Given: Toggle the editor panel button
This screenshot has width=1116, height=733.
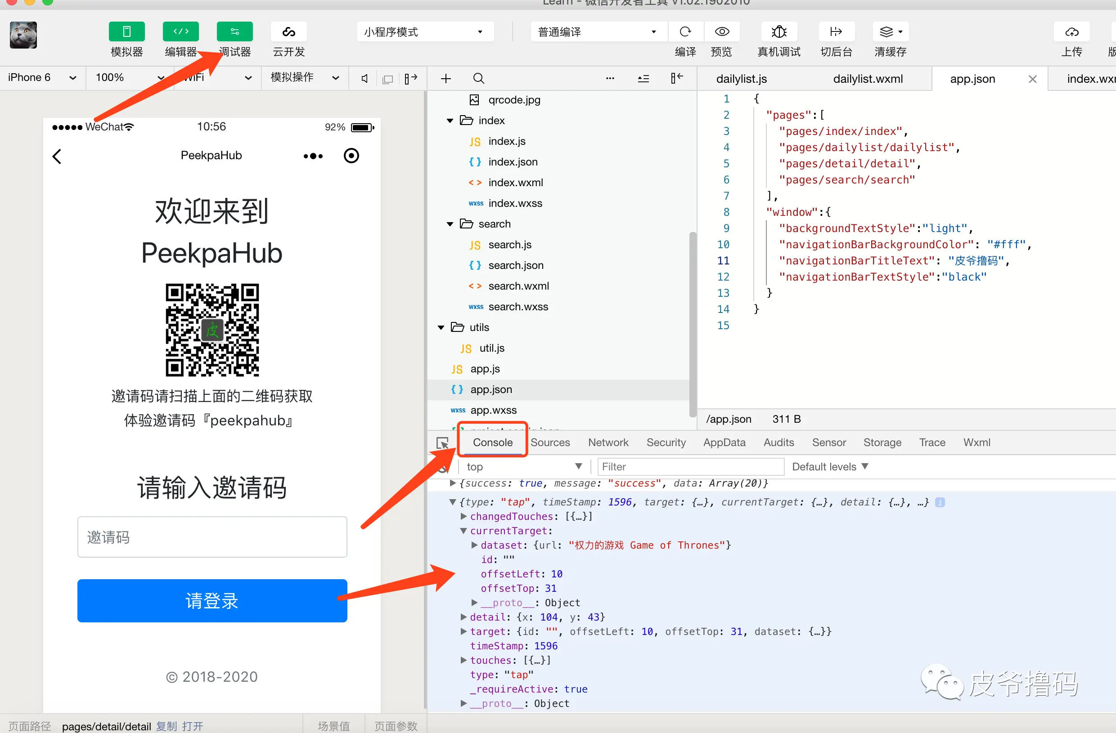Looking at the screenshot, I should tap(180, 31).
